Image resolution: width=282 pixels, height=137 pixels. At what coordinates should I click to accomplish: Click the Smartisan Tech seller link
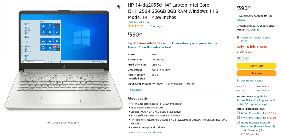(x=263, y=90)
